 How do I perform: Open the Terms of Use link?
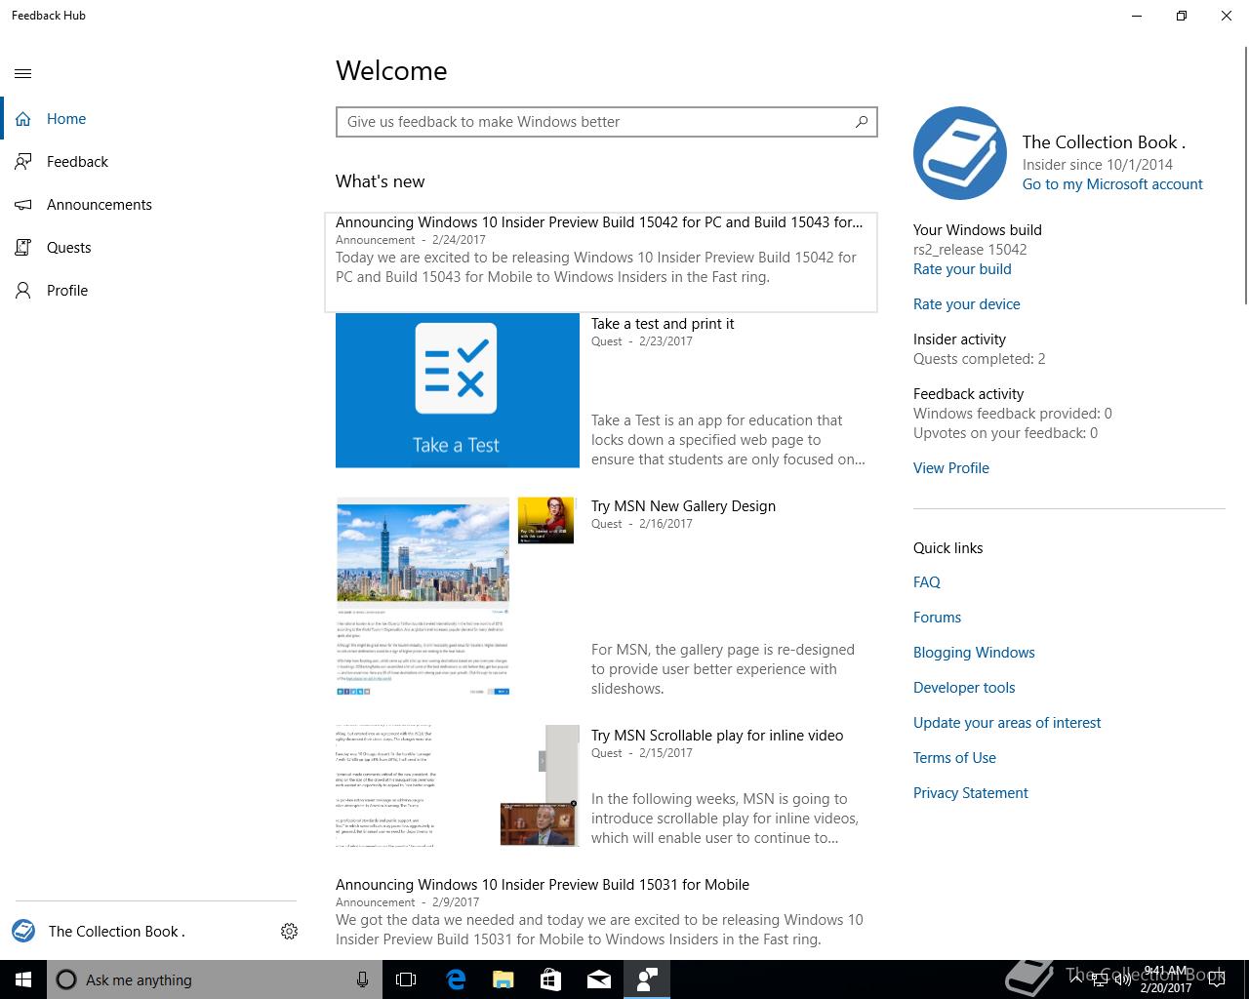[x=954, y=758]
